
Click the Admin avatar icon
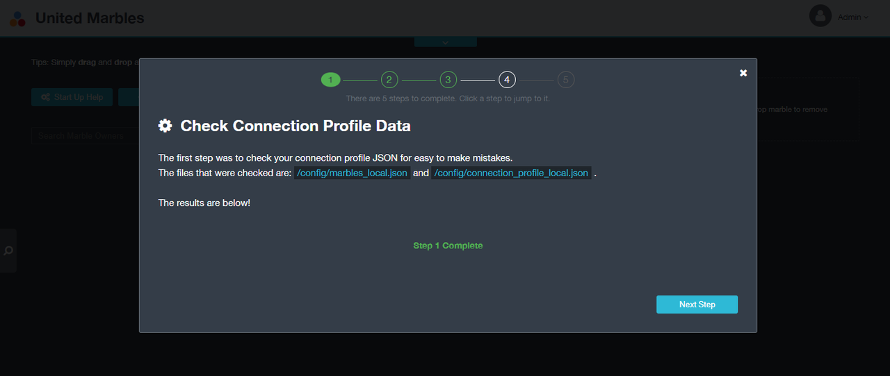[x=820, y=15]
